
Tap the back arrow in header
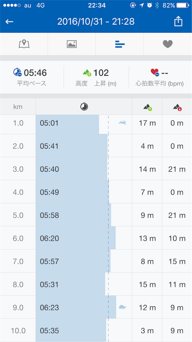pyautogui.click(x=9, y=22)
